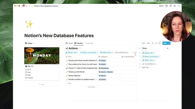Open the Monday mushroom card cover

42,56
